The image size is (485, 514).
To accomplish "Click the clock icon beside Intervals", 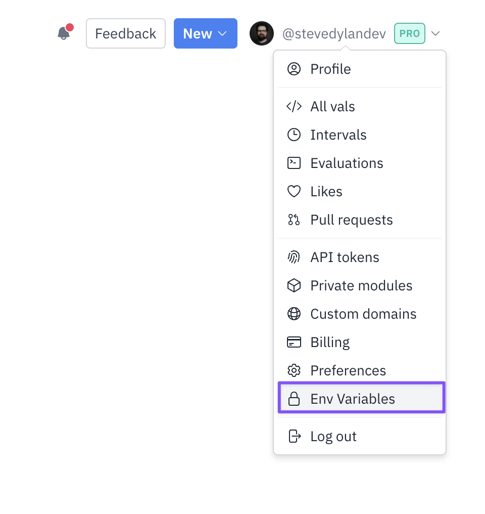I will click(294, 135).
